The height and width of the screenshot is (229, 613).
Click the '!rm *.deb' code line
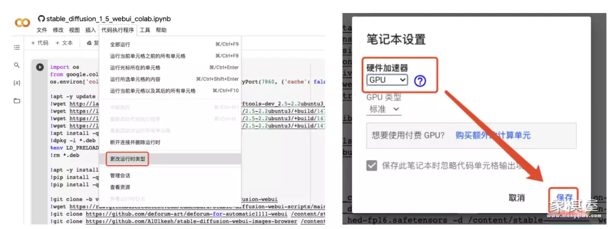66,155
